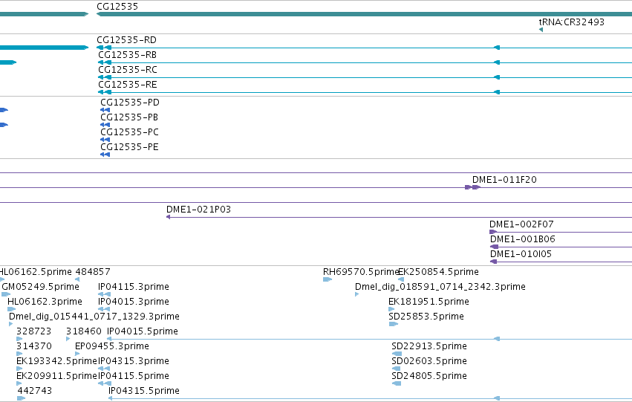Click the DME1-010I05 purple arrow glyph
The height and width of the screenshot is (402, 632).
(x=493, y=262)
